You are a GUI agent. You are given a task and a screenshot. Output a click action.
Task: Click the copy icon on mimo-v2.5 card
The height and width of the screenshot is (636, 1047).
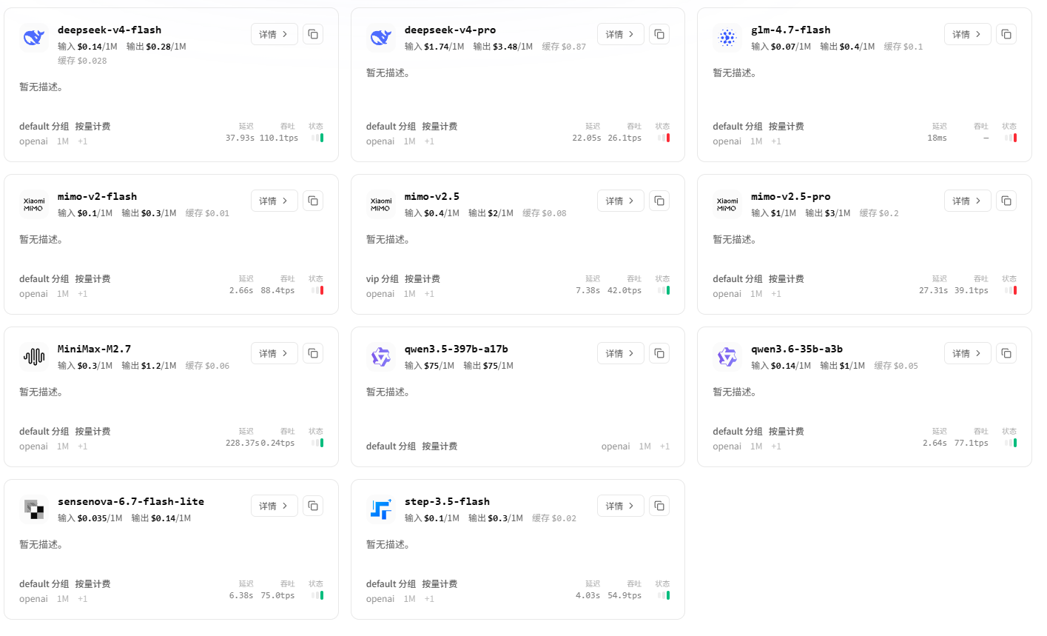[x=659, y=201]
